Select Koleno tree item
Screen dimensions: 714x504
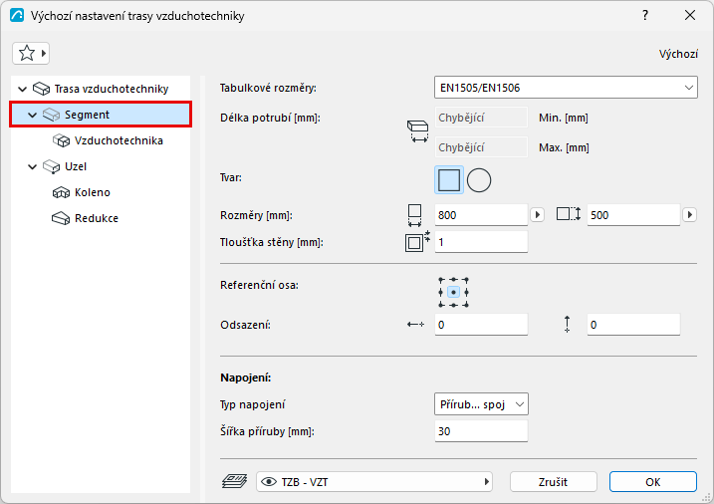pyautogui.click(x=93, y=192)
